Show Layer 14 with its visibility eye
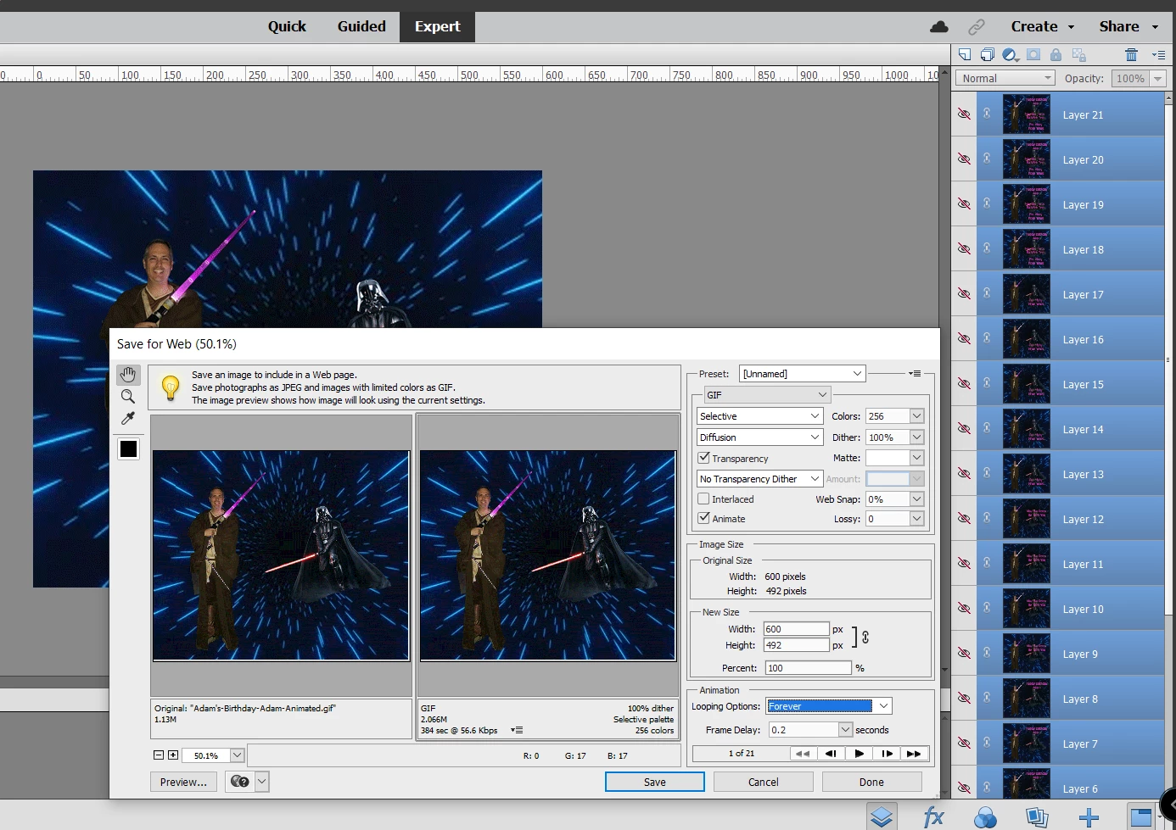The image size is (1176, 830). click(964, 428)
